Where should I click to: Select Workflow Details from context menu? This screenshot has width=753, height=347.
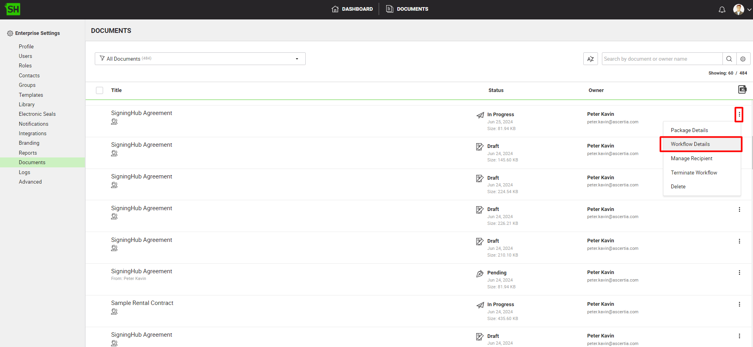pyautogui.click(x=690, y=144)
